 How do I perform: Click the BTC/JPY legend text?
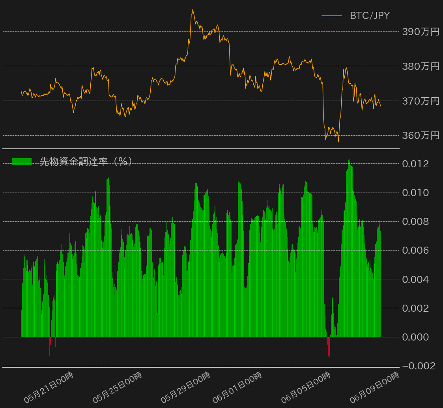pyautogui.click(x=370, y=16)
